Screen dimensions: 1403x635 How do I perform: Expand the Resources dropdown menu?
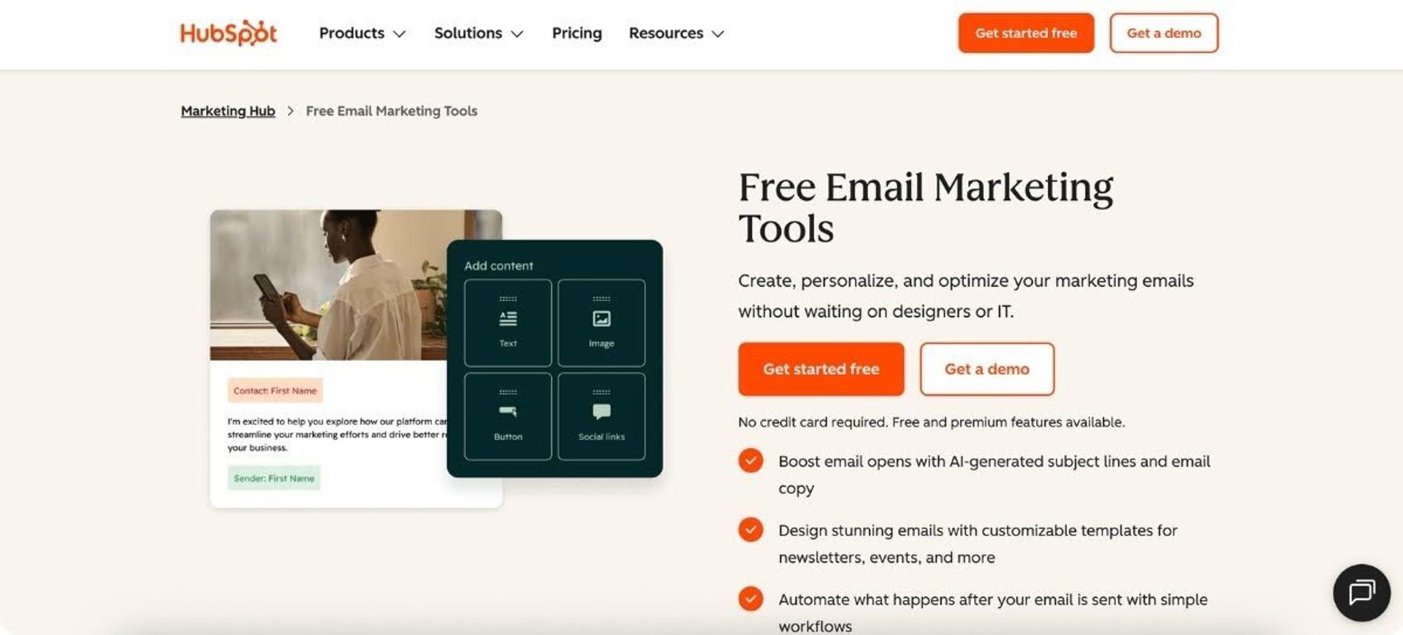676,33
